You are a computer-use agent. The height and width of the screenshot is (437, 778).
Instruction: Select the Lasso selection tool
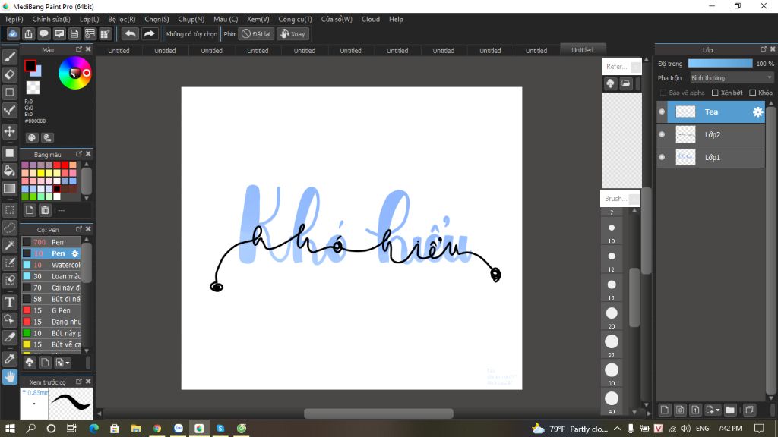click(x=9, y=228)
